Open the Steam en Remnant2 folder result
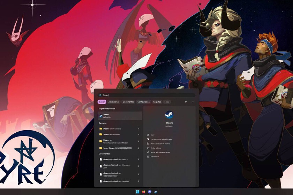293x195 pixels. pos(120,134)
